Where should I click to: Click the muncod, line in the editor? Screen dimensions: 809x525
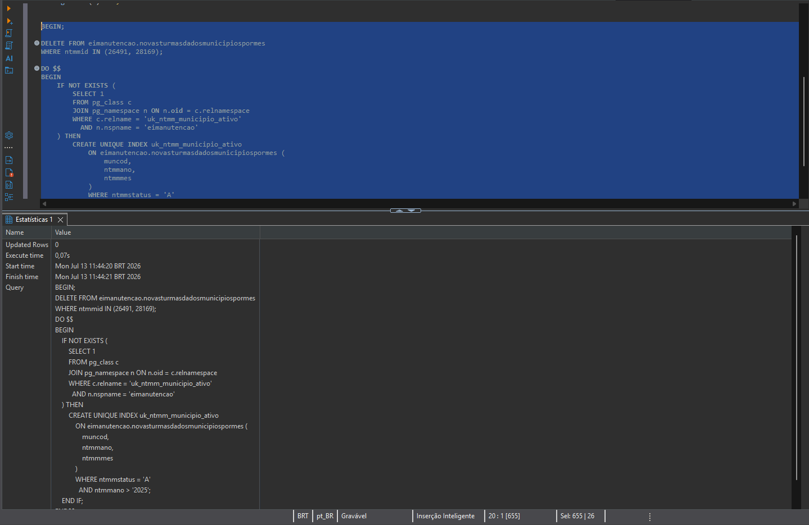click(117, 161)
